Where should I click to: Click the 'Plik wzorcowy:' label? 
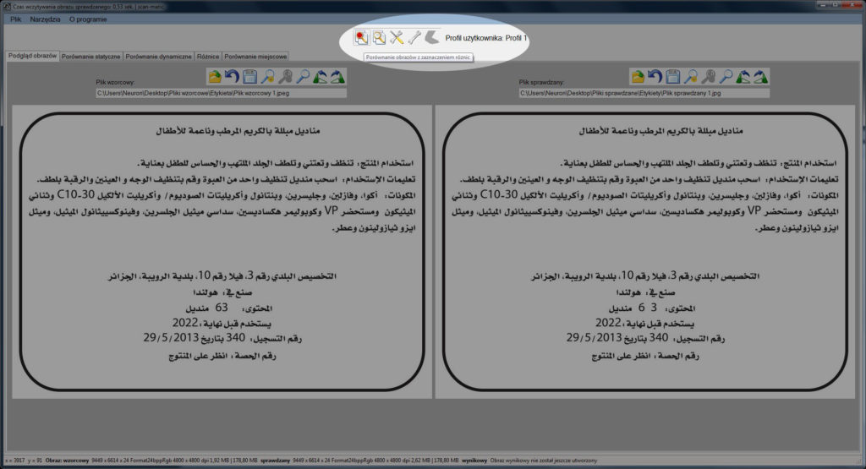pyautogui.click(x=115, y=82)
